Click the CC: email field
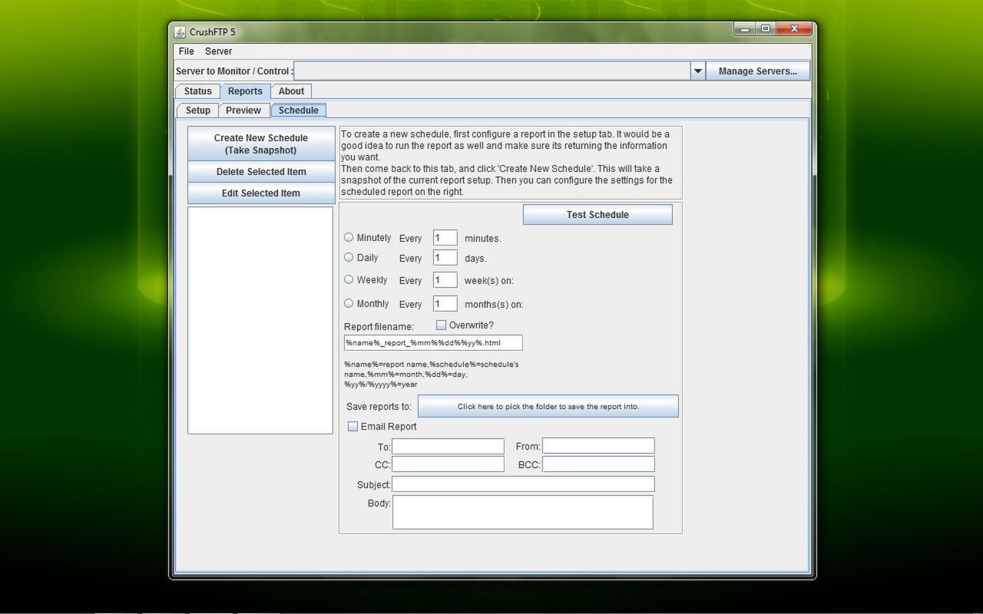The width and height of the screenshot is (983, 614). click(448, 464)
